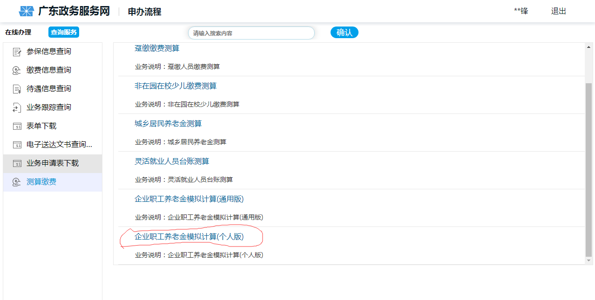Focus the 请输入搜索内容 search field
The width and height of the screenshot is (595, 300).
coord(251,33)
